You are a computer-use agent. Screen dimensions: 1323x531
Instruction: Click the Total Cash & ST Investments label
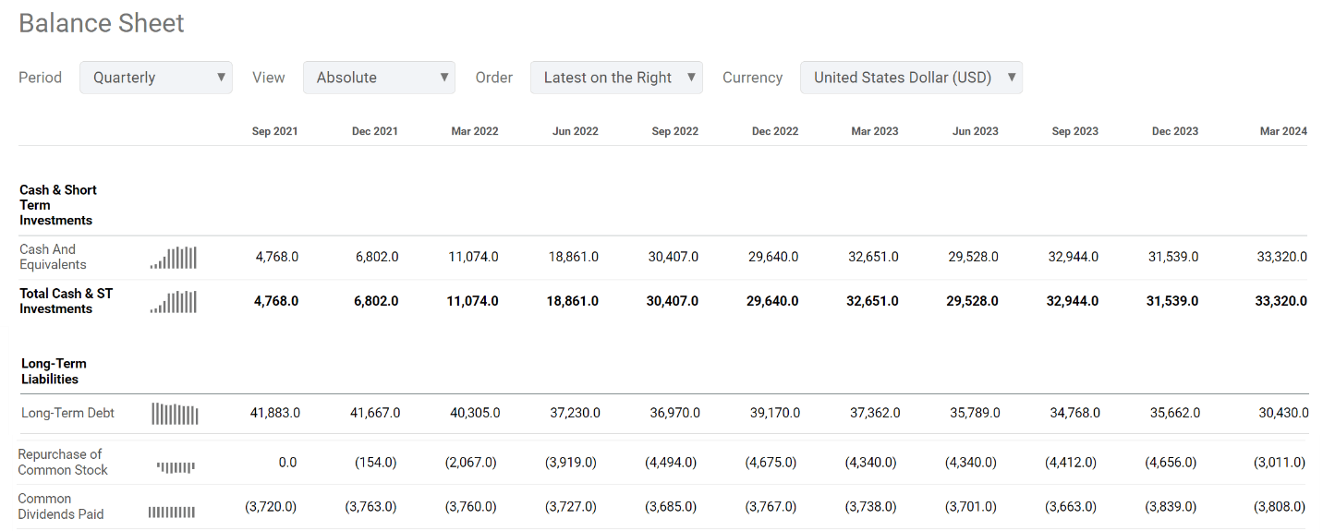66,301
